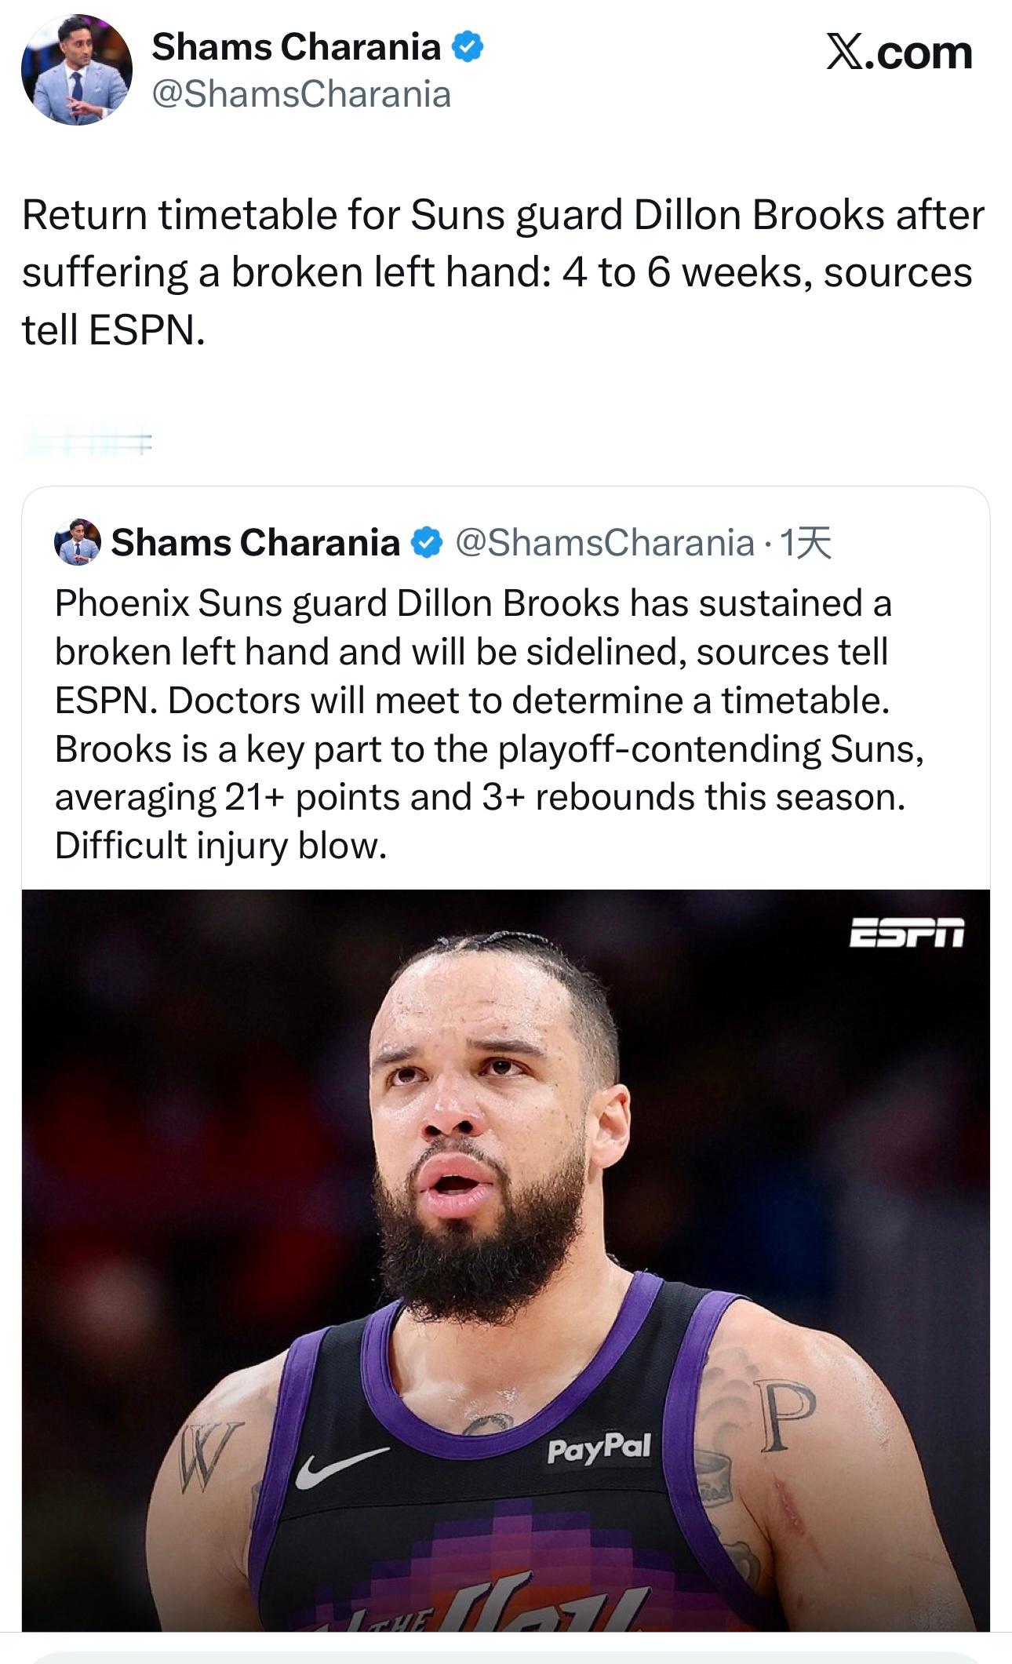The width and height of the screenshot is (1012, 1664).
Task: Open the Dillon Brooks photo in quoted tweet
Action: [x=505, y=1177]
